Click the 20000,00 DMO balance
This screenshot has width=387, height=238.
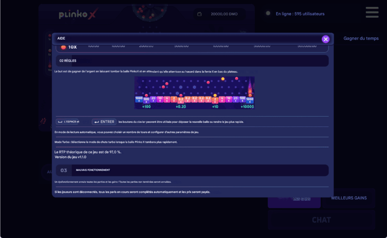(x=224, y=14)
